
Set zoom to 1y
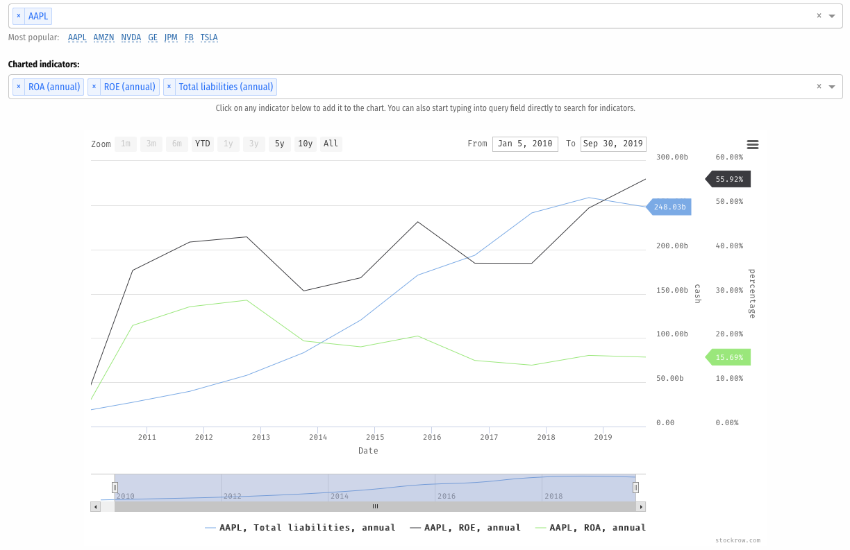pyautogui.click(x=228, y=144)
